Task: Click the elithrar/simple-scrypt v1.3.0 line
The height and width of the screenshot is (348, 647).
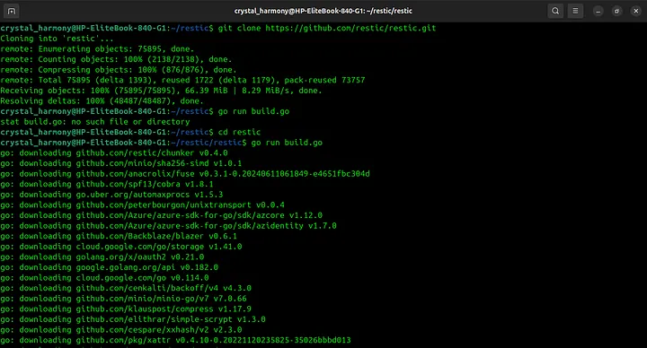Action: pos(133,319)
